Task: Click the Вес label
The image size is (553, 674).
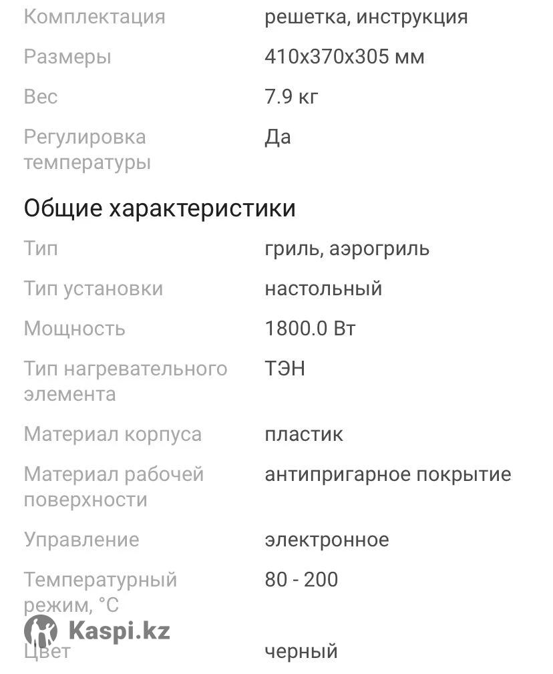Action: click(41, 97)
